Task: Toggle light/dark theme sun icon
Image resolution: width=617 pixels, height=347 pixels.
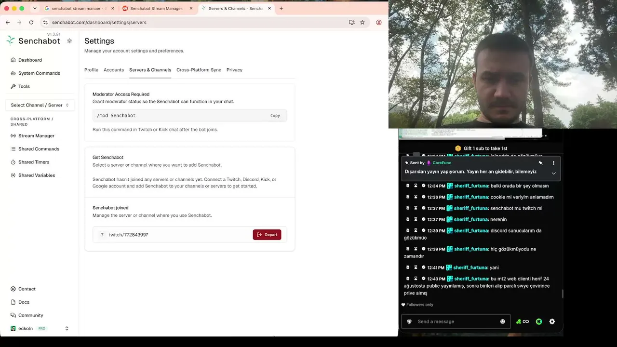Action: pyautogui.click(x=69, y=41)
